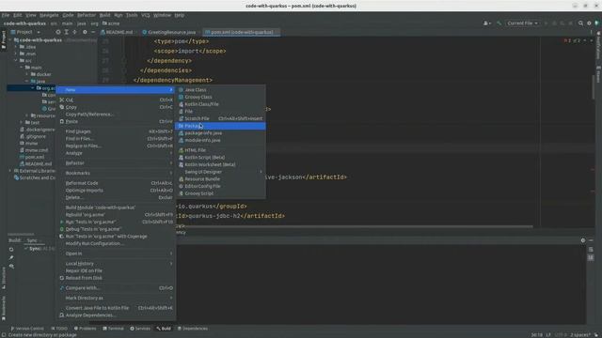Hide the Project panel with minus icon
The image size is (602, 338).
93,32
